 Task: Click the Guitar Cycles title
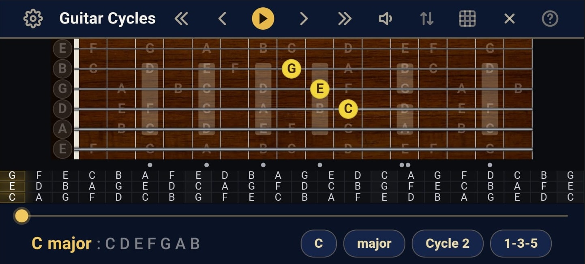click(107, 19)
